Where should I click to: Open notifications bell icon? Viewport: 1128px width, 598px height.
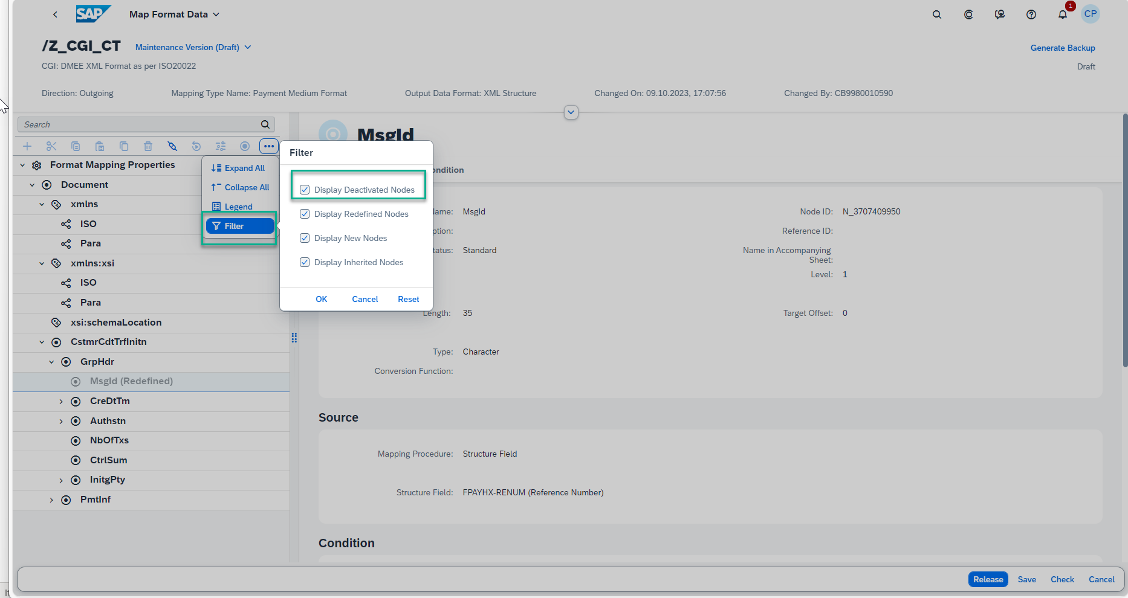pos(1063,14)
